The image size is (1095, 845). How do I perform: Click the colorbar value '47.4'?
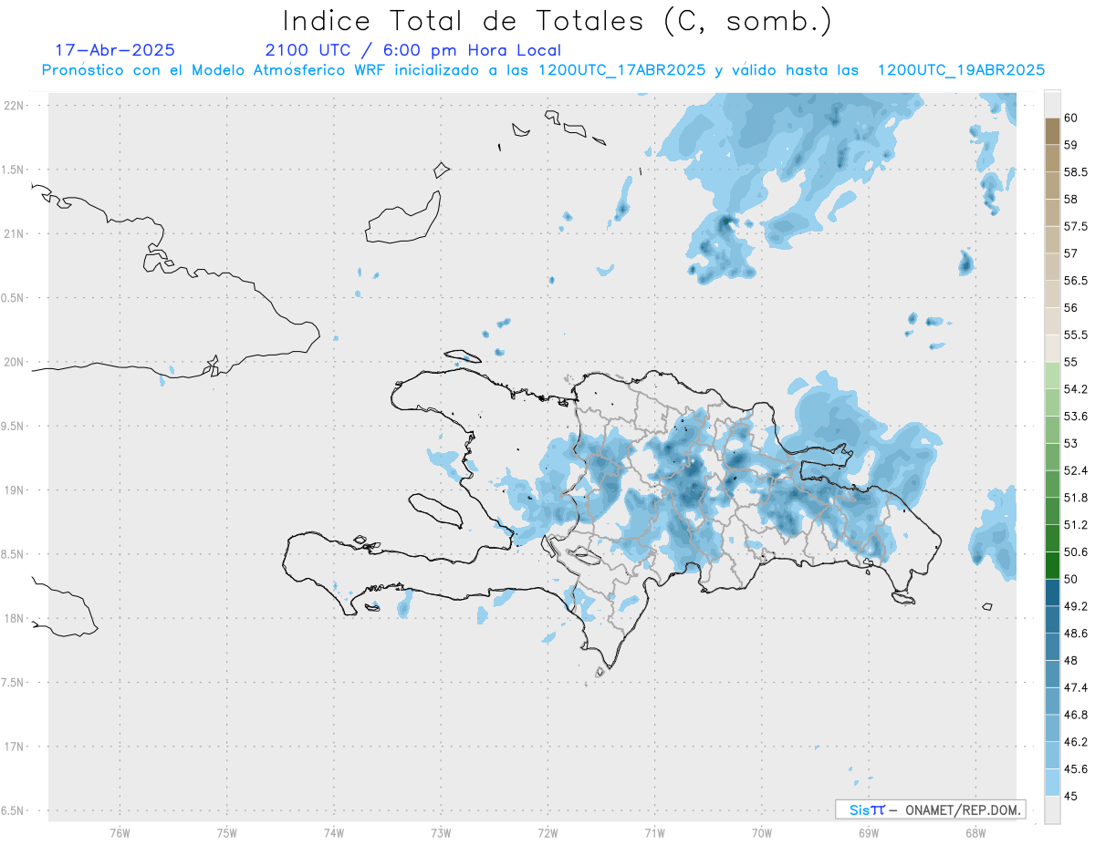click(1076, 687)
